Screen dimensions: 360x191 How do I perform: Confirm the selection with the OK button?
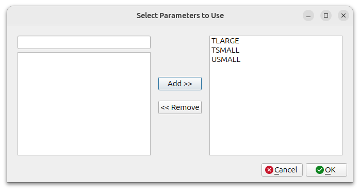326,170
